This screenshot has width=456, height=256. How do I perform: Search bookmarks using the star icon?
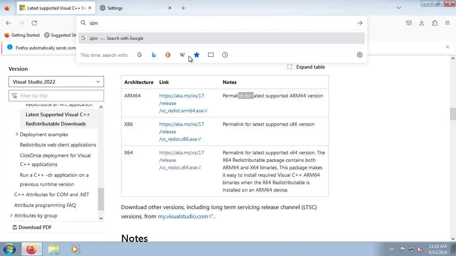[x=197, y=55]
